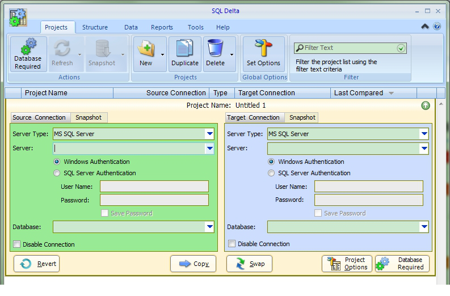The image size is (450, 296).
Task: Click bottom Database Required button
Action: [402, 264]
